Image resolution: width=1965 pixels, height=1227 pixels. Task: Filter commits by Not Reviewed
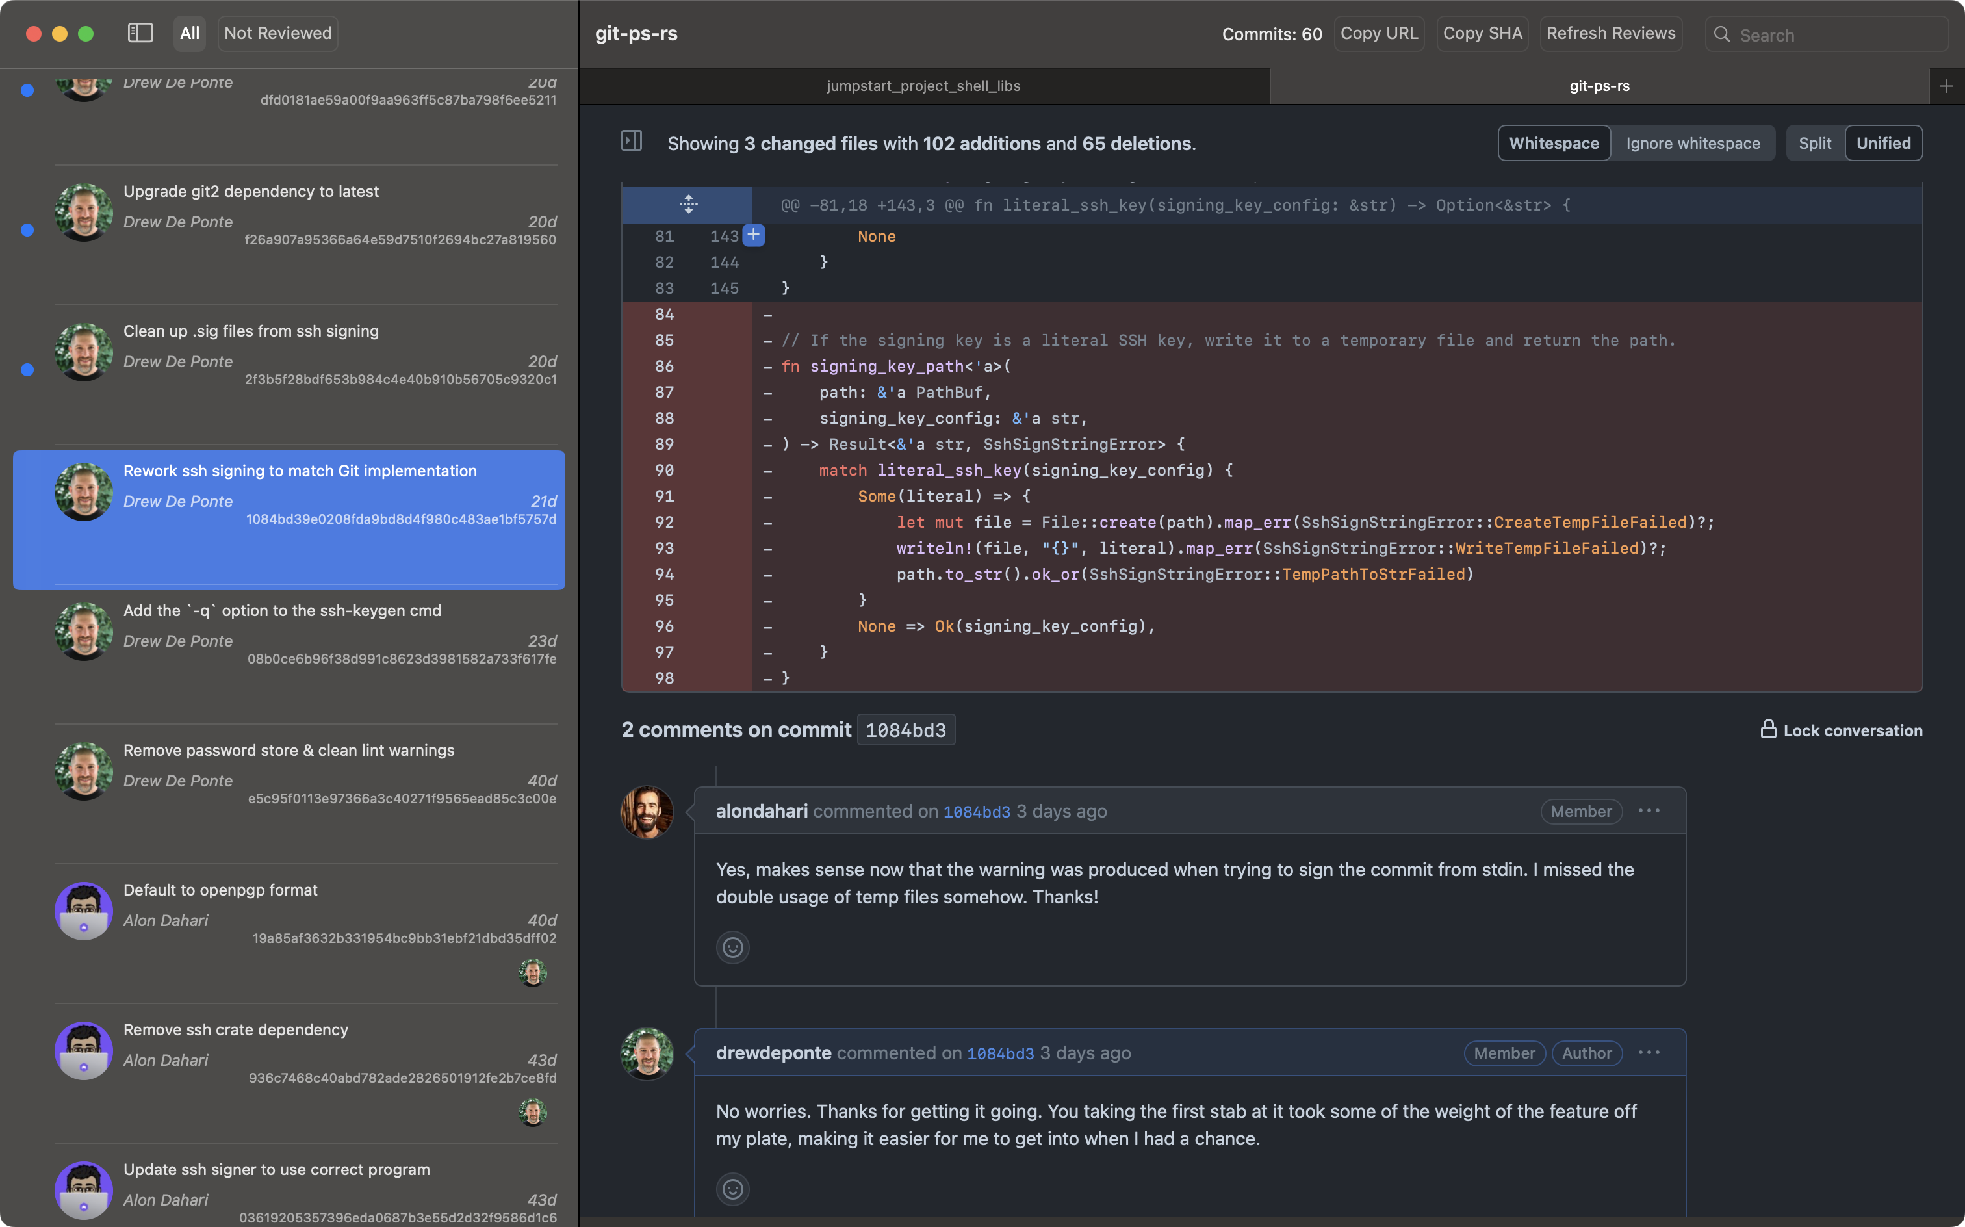277,33
